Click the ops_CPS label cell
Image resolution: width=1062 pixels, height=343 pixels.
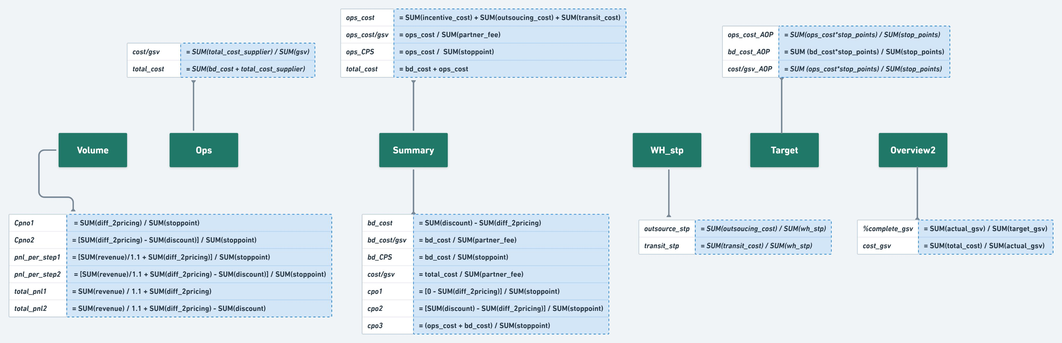(367, 52)
